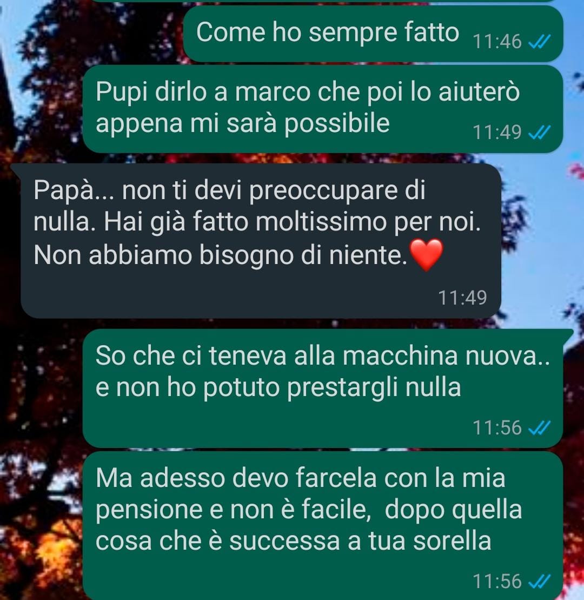Tap the text 'e non ho potuto prestargli nulla'
The width and height of the screenshot is (584, 600).
(x=278, y=388)
